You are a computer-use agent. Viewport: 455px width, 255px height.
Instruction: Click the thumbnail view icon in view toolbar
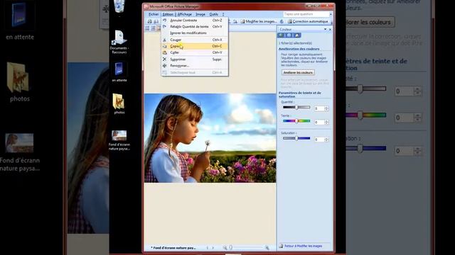point(147,28)
